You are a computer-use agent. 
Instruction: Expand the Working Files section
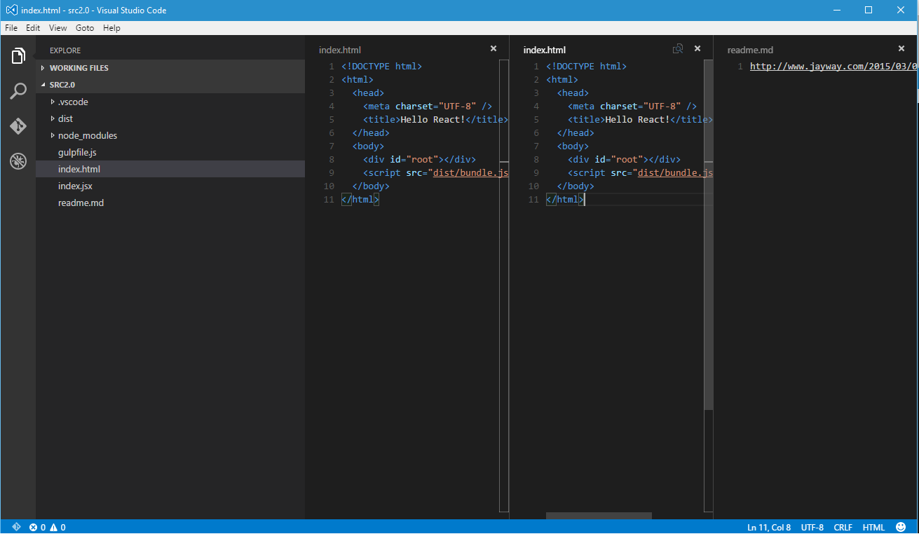(170, 68)
